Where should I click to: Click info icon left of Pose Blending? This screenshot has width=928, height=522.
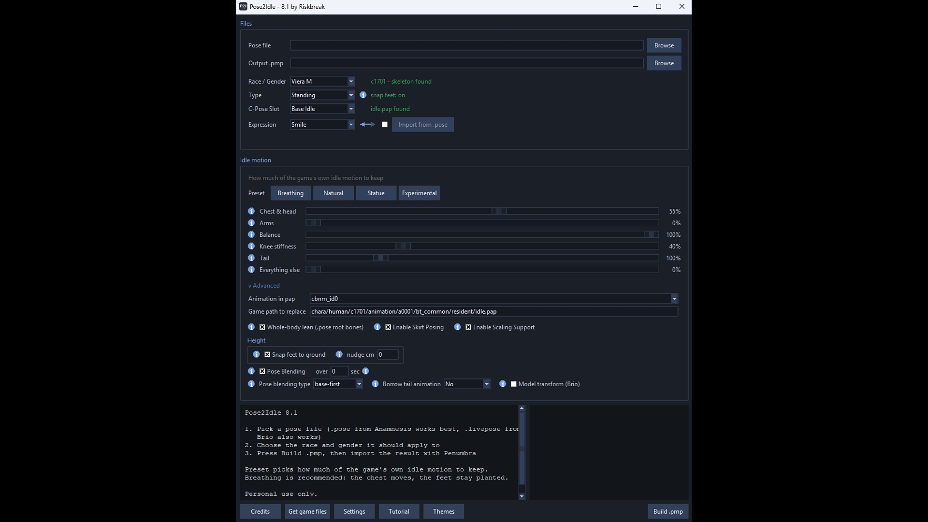[x=251, y=371]
